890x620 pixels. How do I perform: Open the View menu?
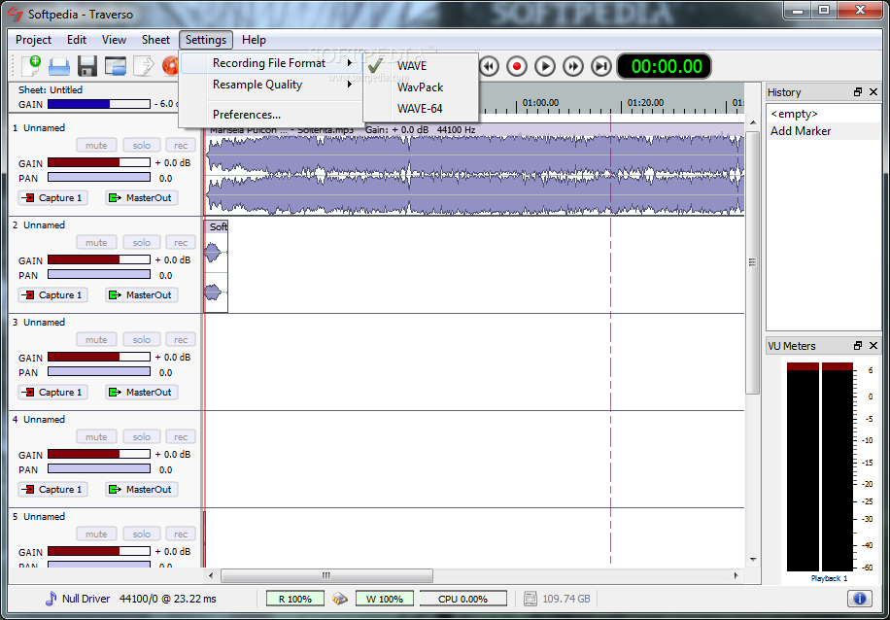pyautogui.click(x=114, y=40)
